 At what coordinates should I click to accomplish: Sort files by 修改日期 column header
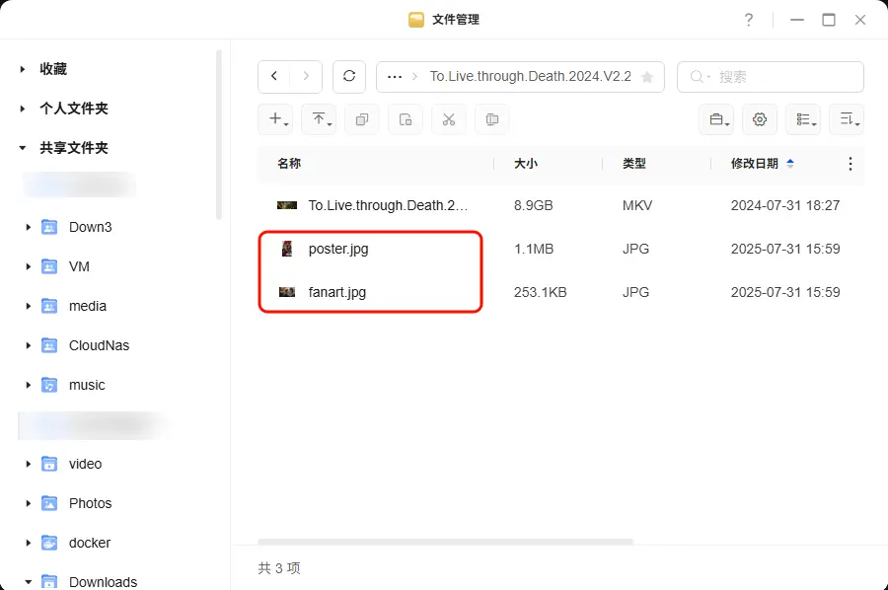pyautogui.click(x=755, y=164)
